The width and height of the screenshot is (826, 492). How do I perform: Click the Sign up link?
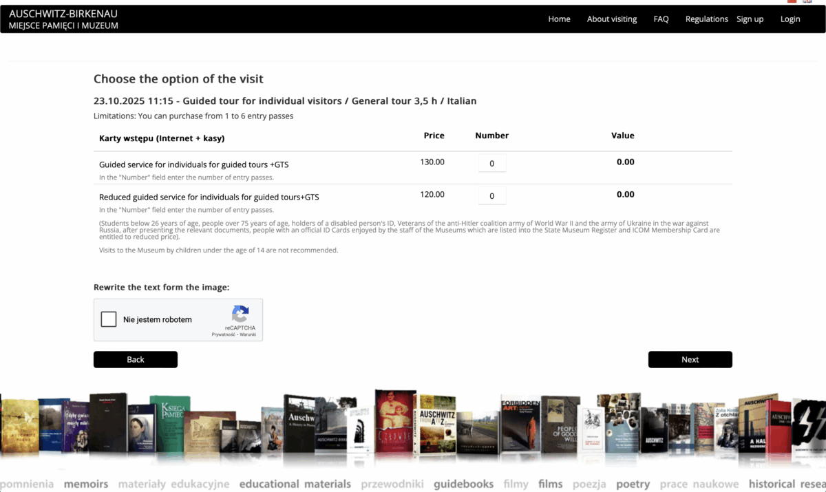click(750, 19)
